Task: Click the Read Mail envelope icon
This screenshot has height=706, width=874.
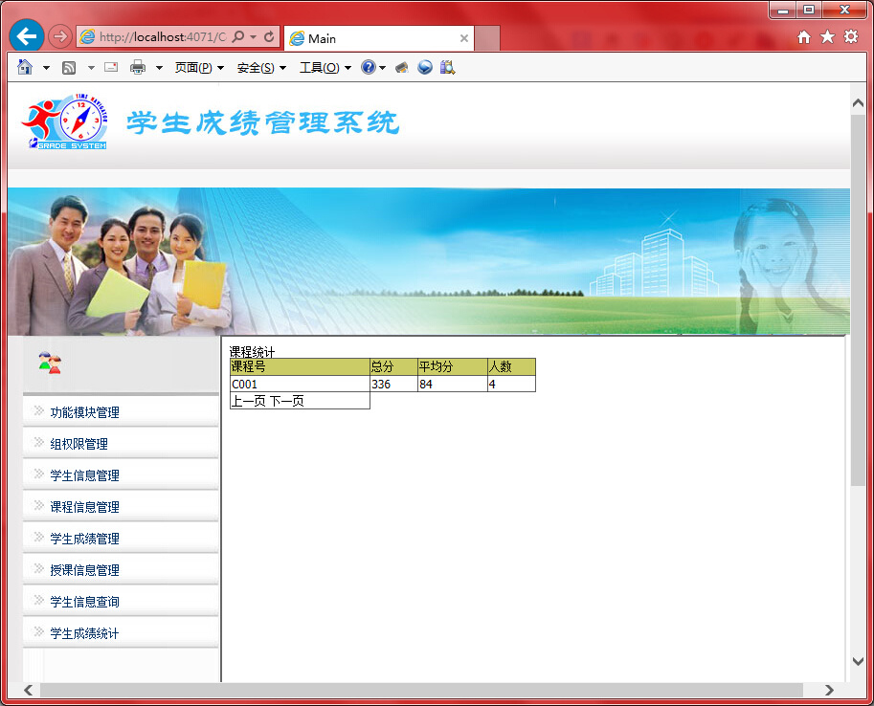Action: click(x=111, y=67)
